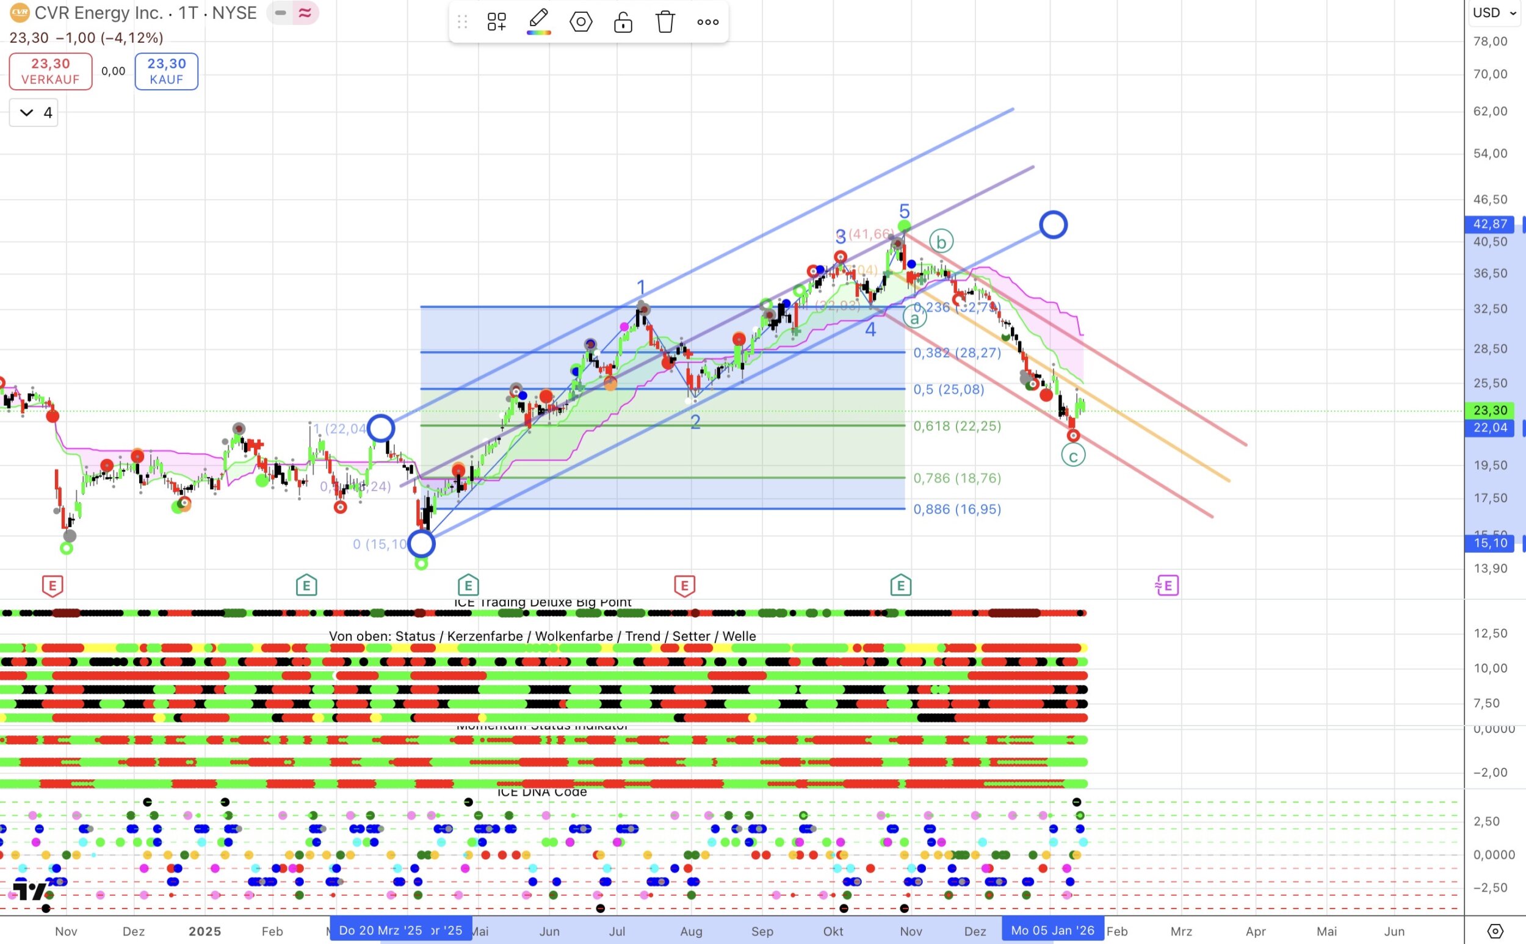Open the three-dots more options
The image size is (1526, 944).
[x=707, y=22]
